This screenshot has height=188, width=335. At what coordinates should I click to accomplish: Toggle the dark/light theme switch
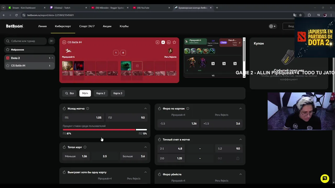(273, 26)
